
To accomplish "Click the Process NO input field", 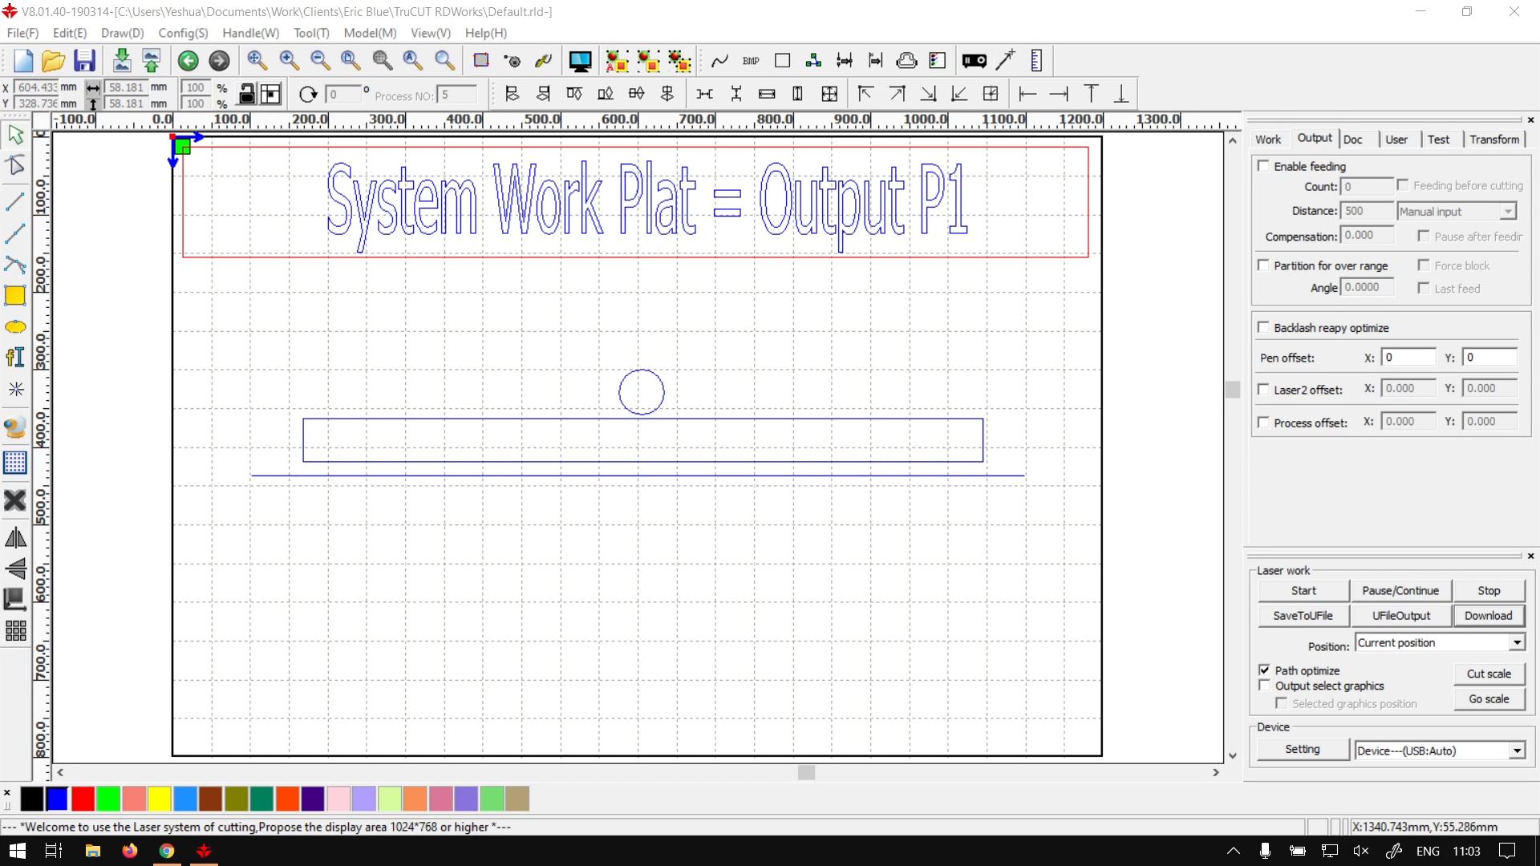I will (x=459, y=95).
